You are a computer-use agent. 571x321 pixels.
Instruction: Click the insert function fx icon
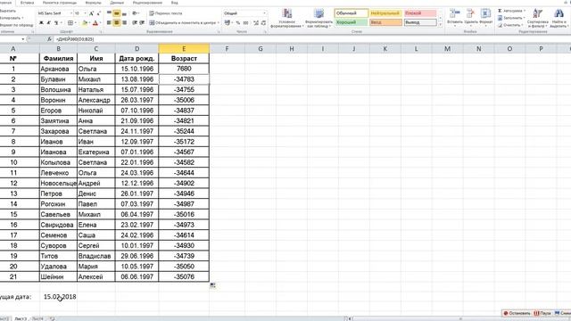point(49,39)
